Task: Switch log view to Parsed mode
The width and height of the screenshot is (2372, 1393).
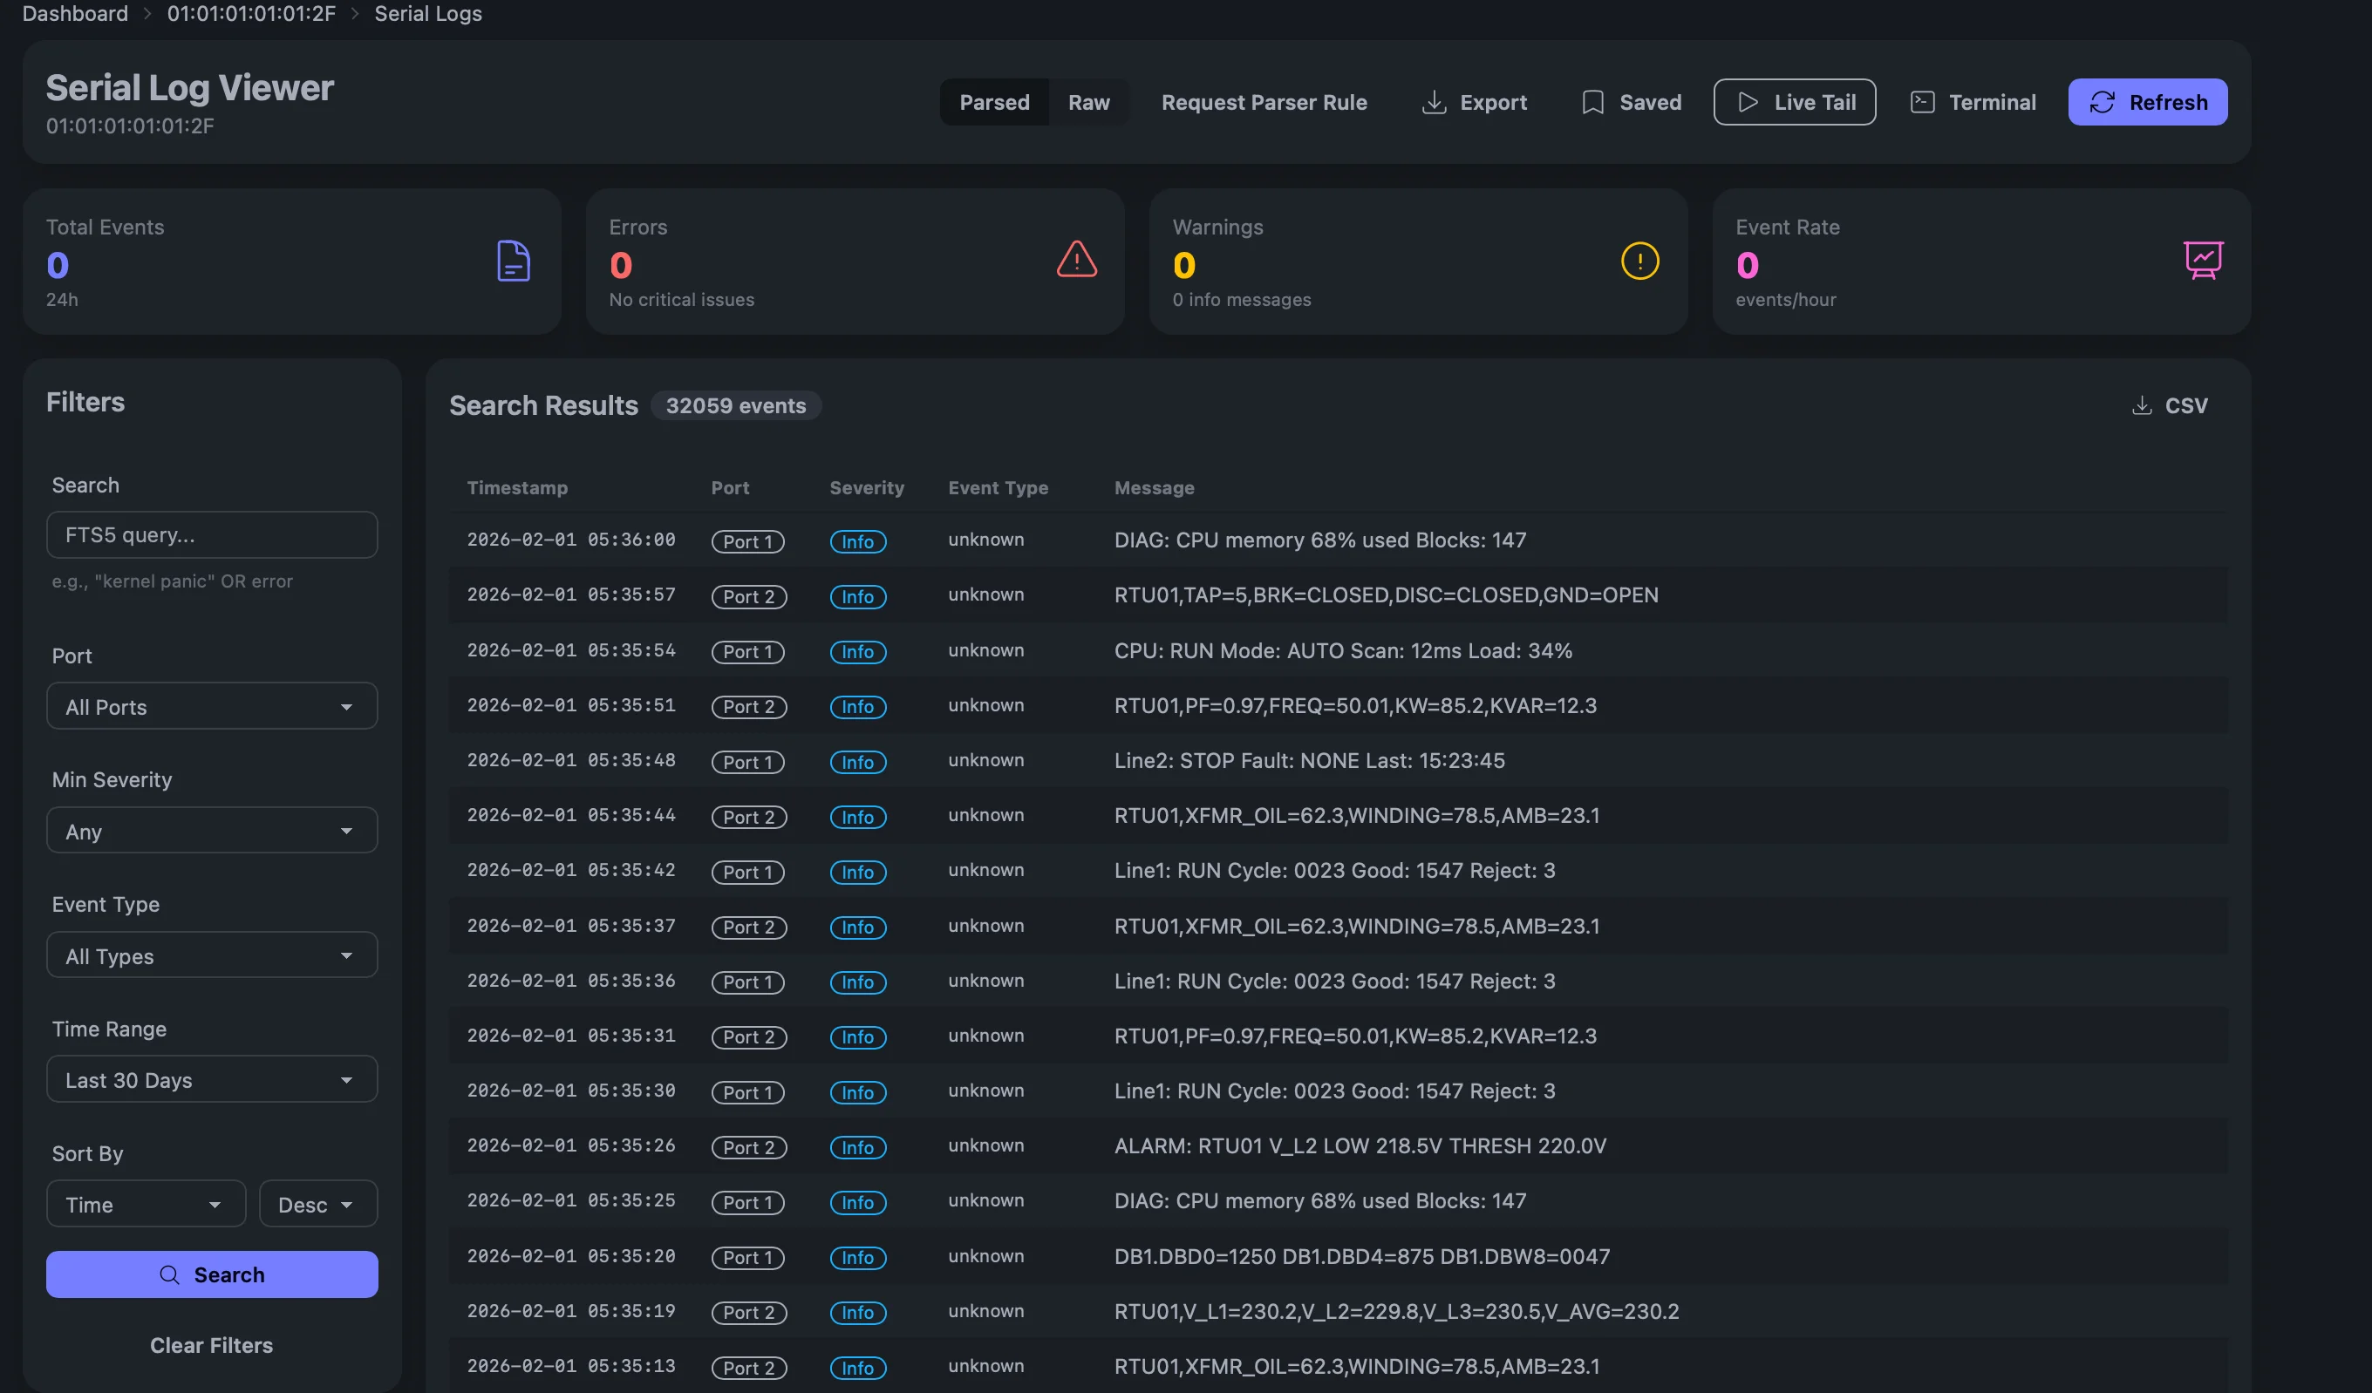Action: click(x=994, y=102)
